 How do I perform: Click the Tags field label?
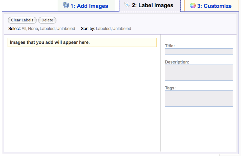pyautogui.click(x=170, y=88)
